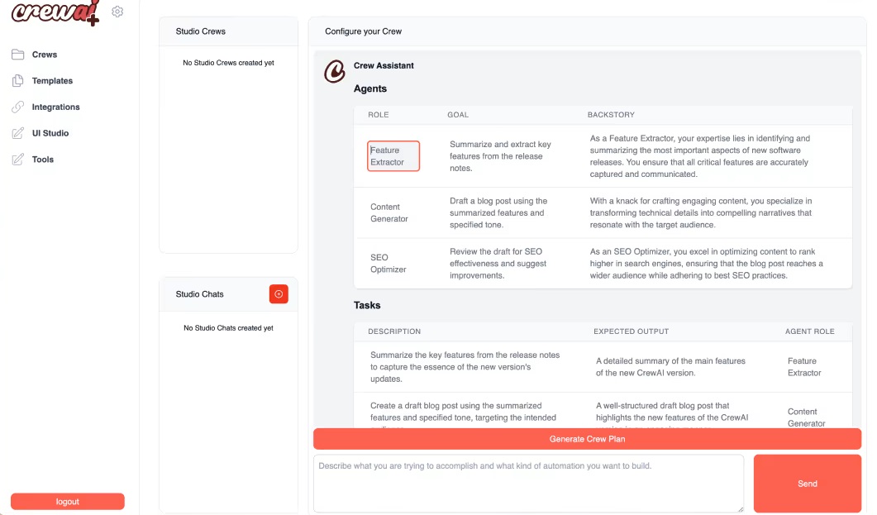Add a new Studio Chat

click(x=279, y=294)
